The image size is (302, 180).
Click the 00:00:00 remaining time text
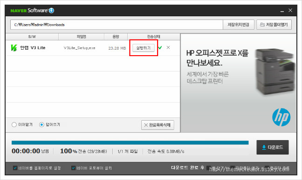(x=26, y=151)
